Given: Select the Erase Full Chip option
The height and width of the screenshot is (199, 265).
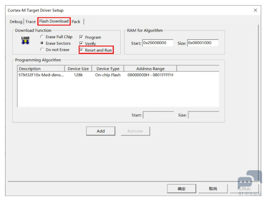Looking at the screenshot, I should [x=42, y=37].
